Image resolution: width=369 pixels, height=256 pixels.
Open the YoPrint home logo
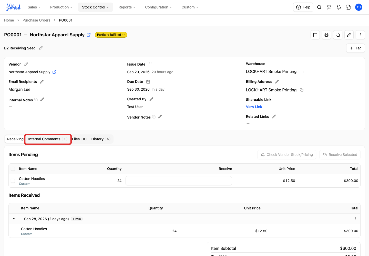[13, 7]
